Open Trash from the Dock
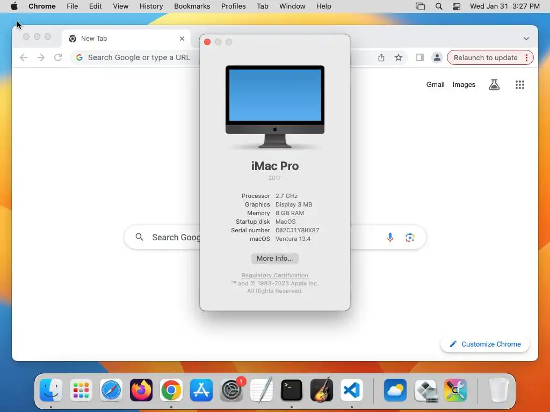This screenshot has width=550, height=412. pyautogui.click(x=498, y=389)
